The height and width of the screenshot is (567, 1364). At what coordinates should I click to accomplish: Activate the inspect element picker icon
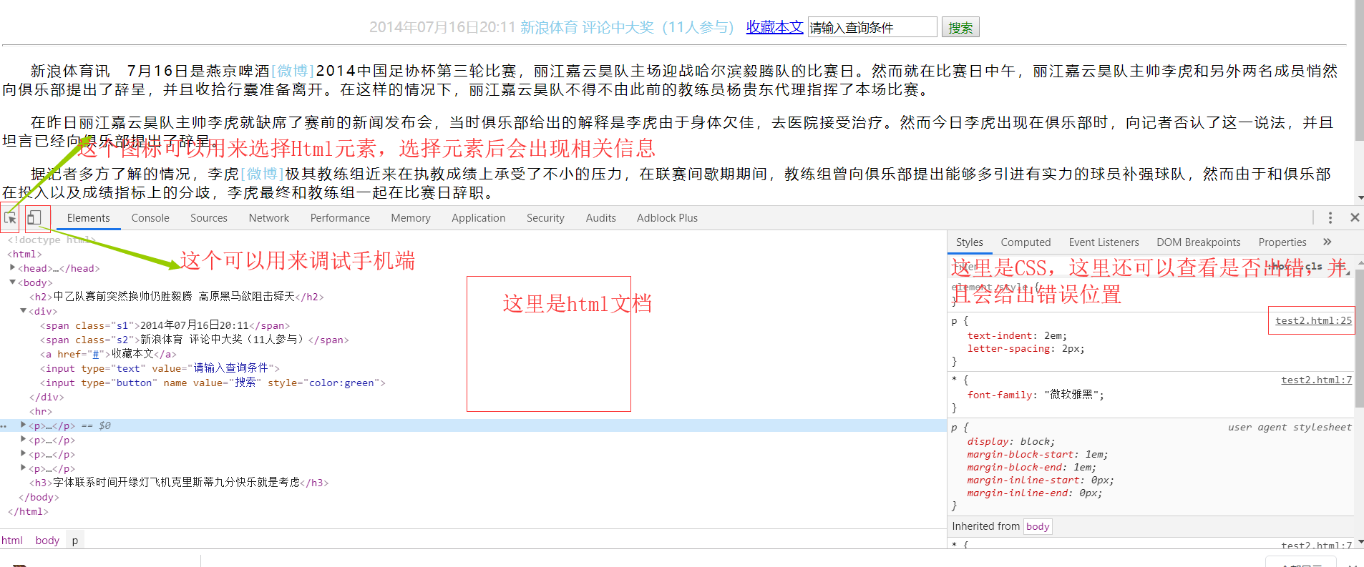(x=10, y=218)
